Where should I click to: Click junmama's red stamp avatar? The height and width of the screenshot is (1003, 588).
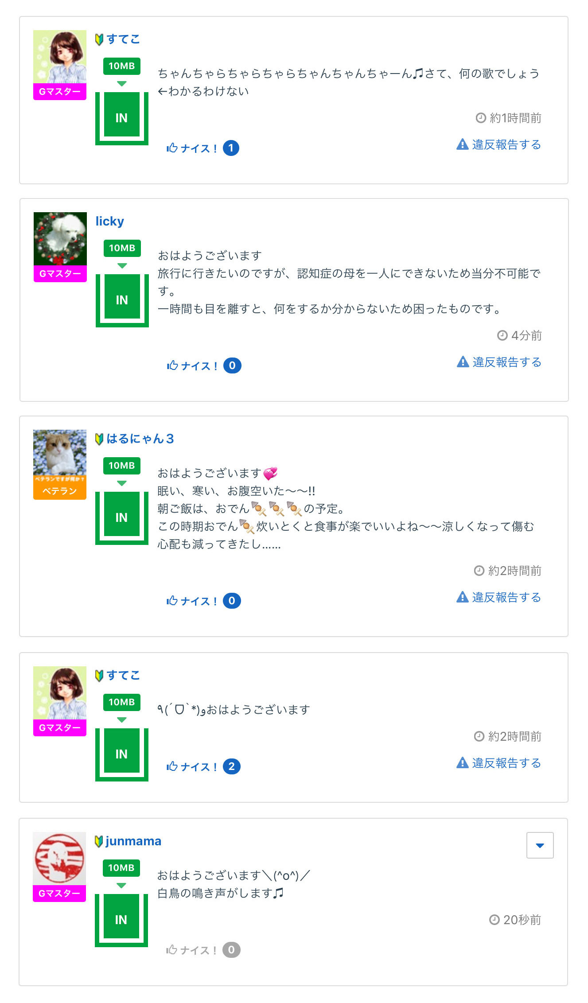point(59,858)
